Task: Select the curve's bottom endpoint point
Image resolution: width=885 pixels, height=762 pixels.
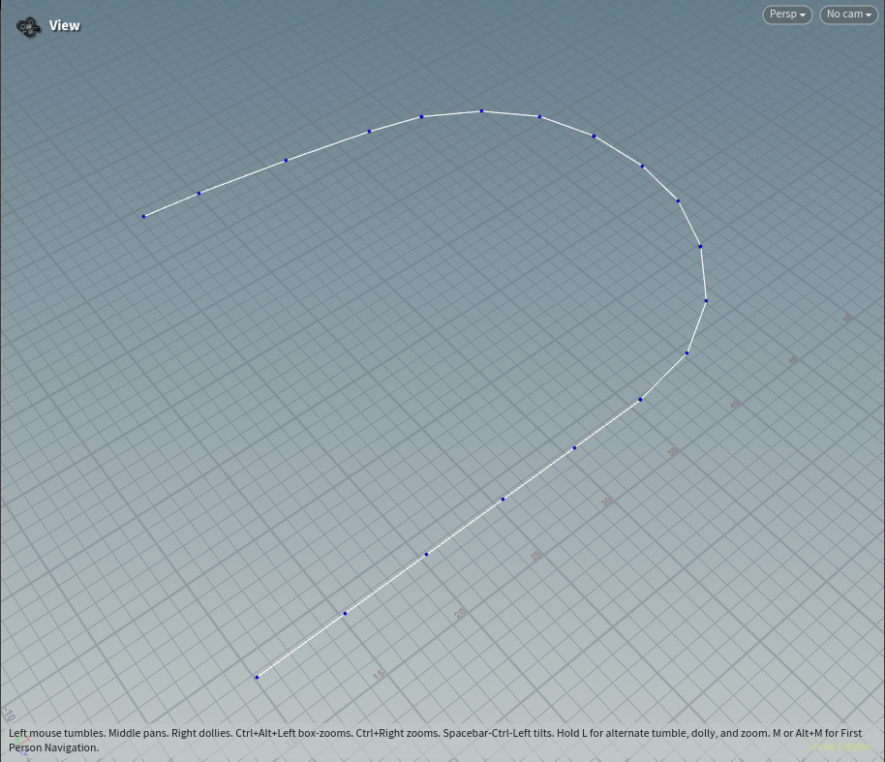Action: pos(257,677)
